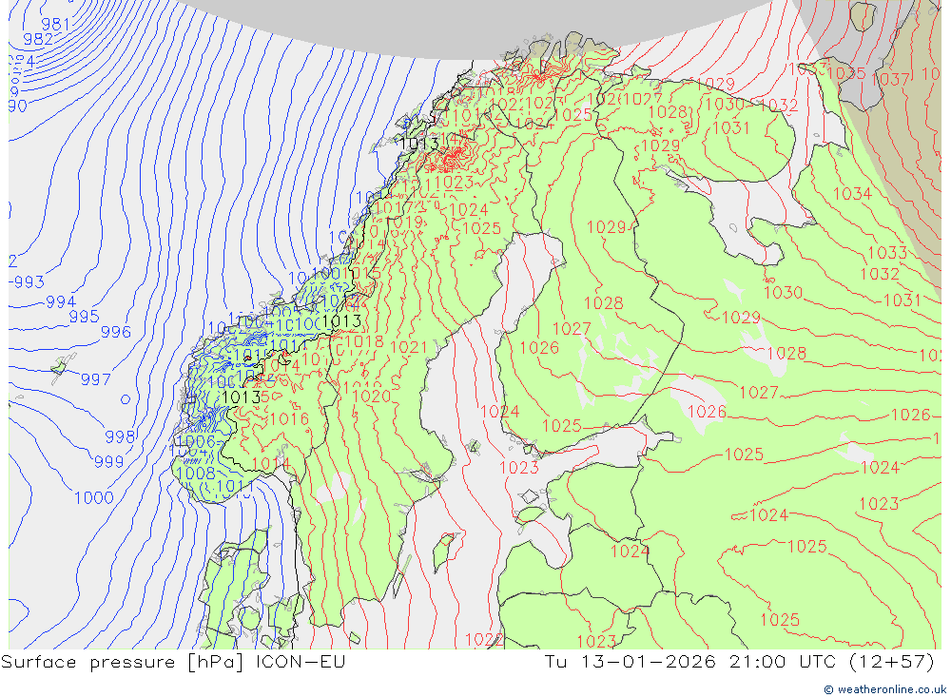The height and width of the screenshot is (697, 951).
Task: Select the red 1018 isobar label
Action: [x=364, y=341]
